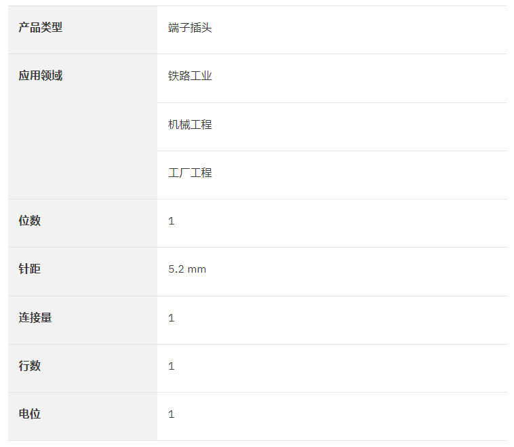This screenshot has width=514, height=447.
Task: Click the gray area below 应用领域 label
Action: [x=83, y=141]
